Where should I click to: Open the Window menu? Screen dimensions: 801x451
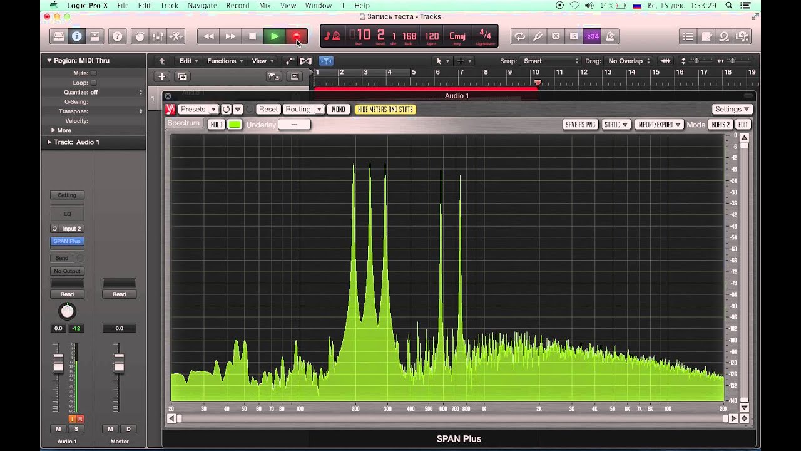(319, 6)
